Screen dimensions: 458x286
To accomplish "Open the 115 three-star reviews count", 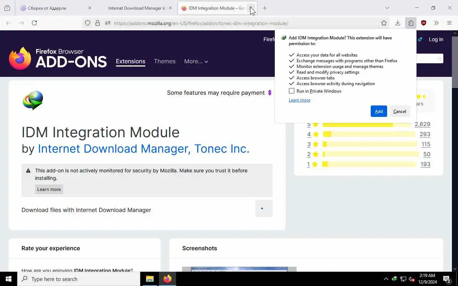I will 426,144.
